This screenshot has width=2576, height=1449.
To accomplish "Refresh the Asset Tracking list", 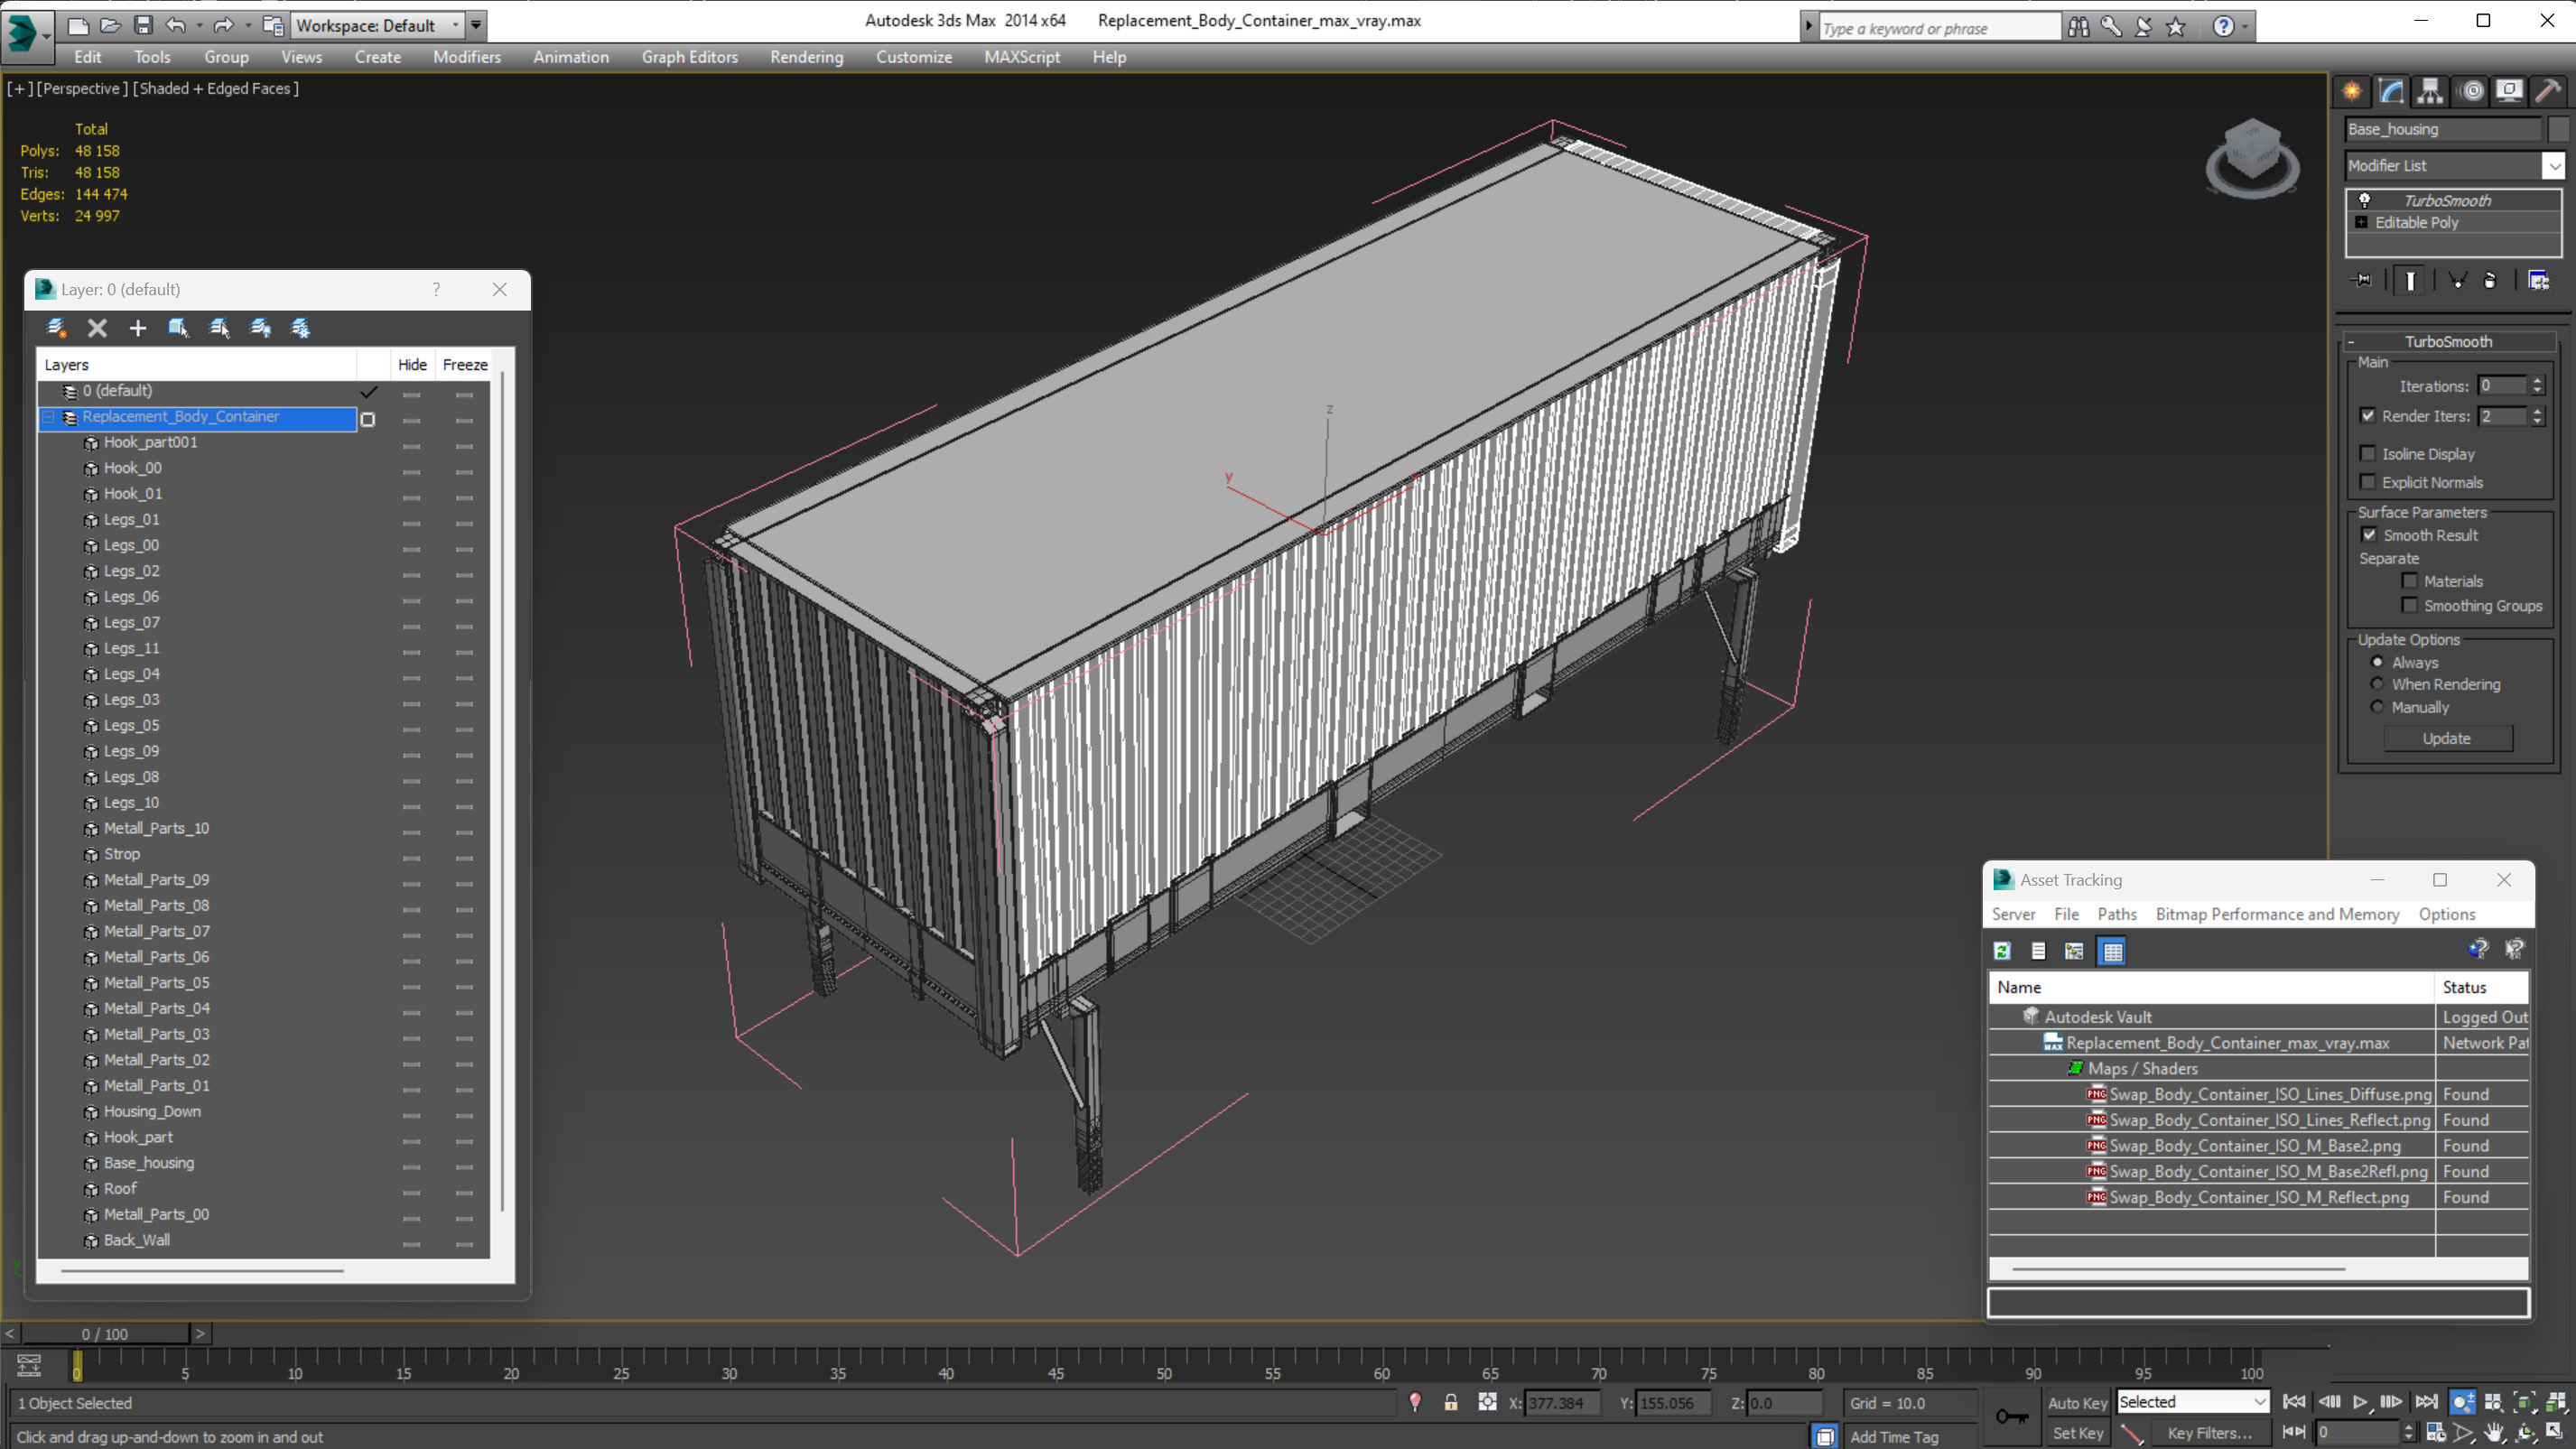I will (x=2002, y=951).
